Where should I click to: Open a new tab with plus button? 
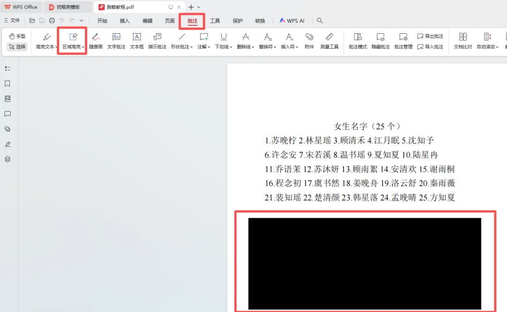191,7
